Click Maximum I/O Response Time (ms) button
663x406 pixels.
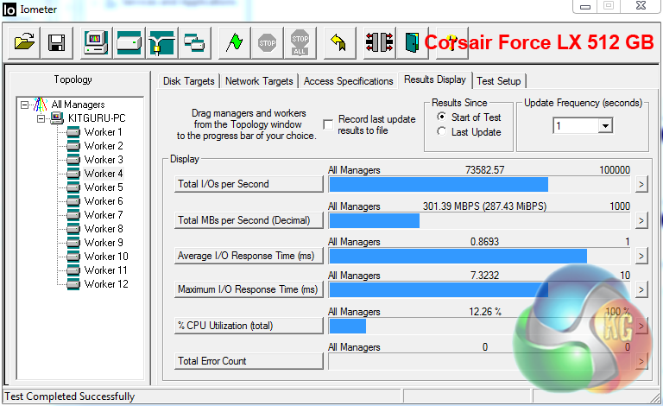249,289
